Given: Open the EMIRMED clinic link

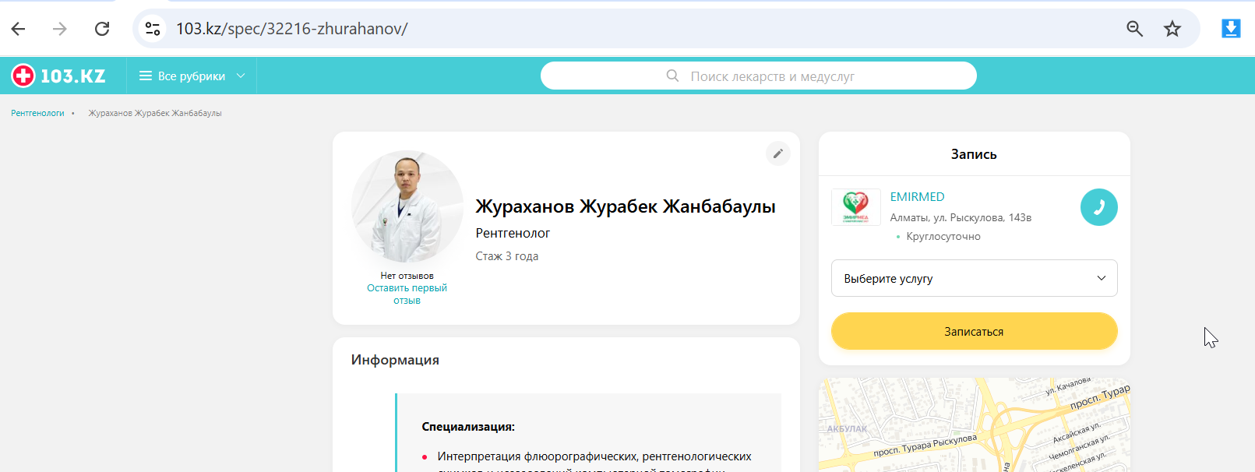Looking at the screenshot, I should coord(917,197).
